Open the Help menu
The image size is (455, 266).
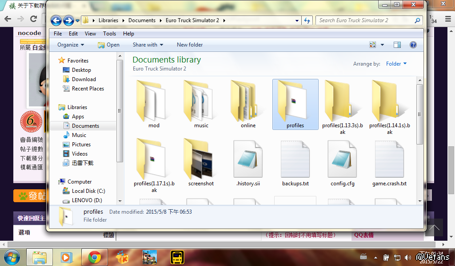pos(128,34)
